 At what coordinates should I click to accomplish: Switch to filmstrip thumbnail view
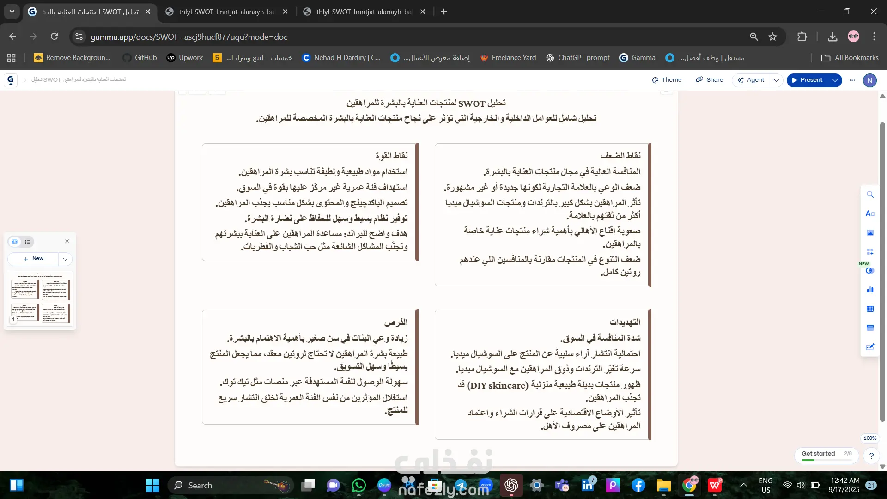tap(15, 242)
